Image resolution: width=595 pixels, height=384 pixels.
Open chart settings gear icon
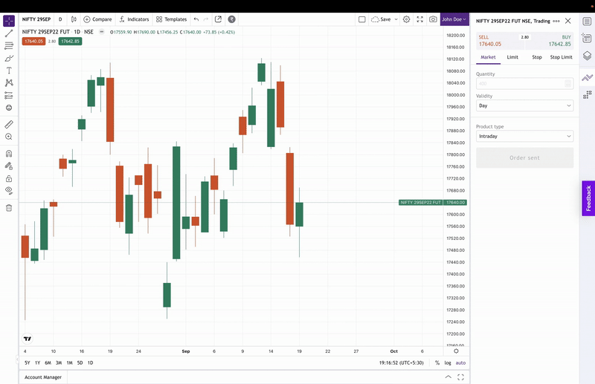tap(406, 19)
